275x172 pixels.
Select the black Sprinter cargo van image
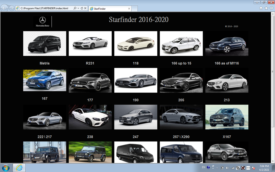pyautogui.click(x=136, y=152)
